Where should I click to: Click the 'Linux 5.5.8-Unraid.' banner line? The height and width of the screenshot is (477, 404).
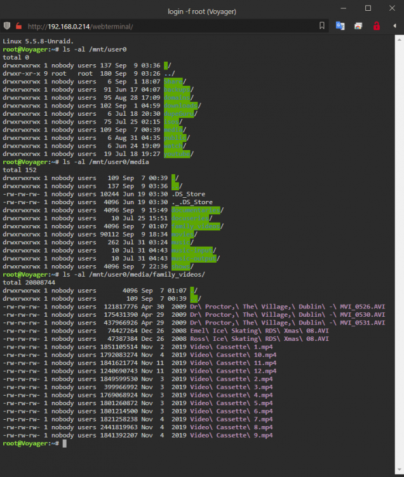pyautogui.click(x=38, y=41)
